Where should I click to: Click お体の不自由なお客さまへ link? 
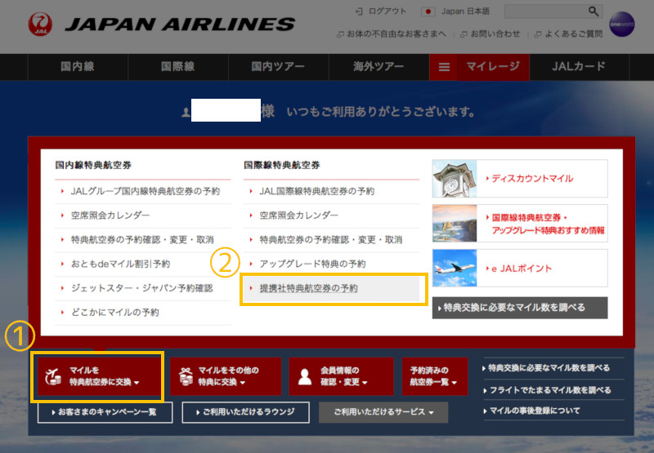pos(396,34)
